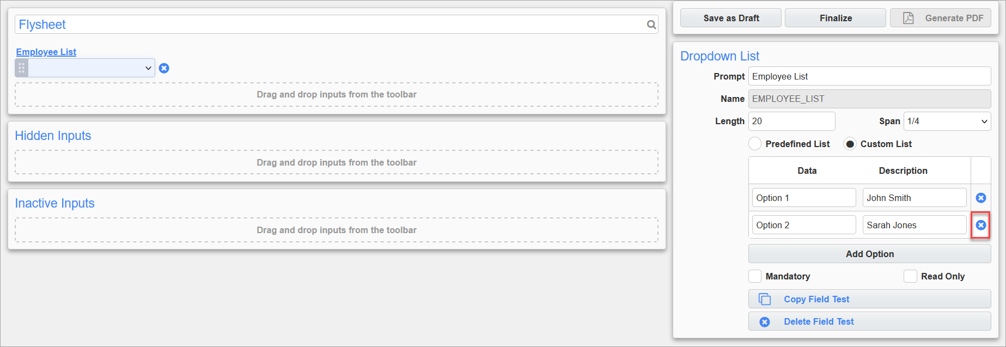The image size is (1006, 347).
Task: Click the Delete Field Test icon
Action: pos(765,322)
